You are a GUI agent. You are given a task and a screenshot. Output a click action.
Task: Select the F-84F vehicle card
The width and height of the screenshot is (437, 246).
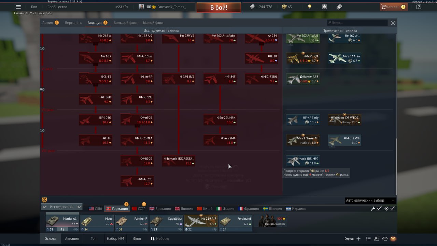click(220, 79)
